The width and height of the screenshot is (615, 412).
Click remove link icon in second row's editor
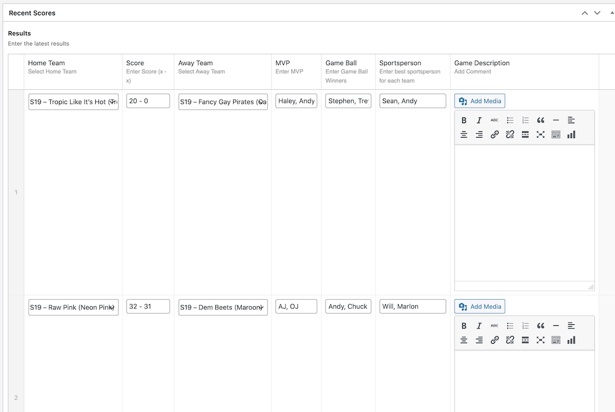pos(510,340)
